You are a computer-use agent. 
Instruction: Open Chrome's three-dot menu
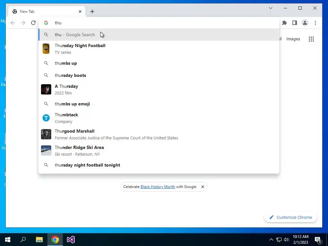point(315,23)
